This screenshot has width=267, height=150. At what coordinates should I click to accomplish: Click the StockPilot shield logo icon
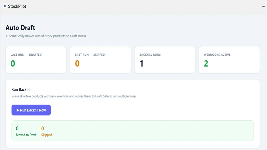[x=5, y=6]
